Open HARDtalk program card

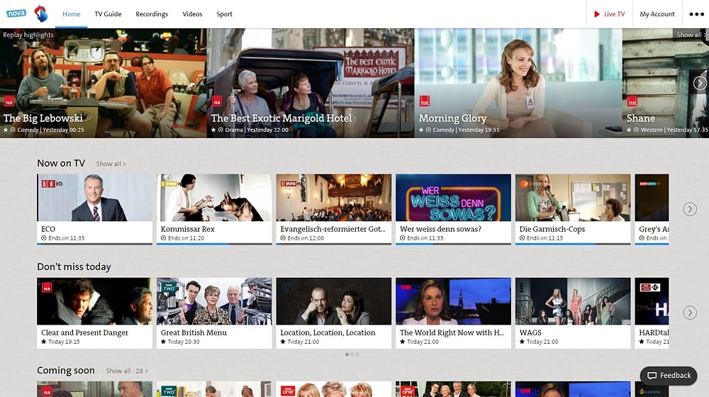[652, 313]
